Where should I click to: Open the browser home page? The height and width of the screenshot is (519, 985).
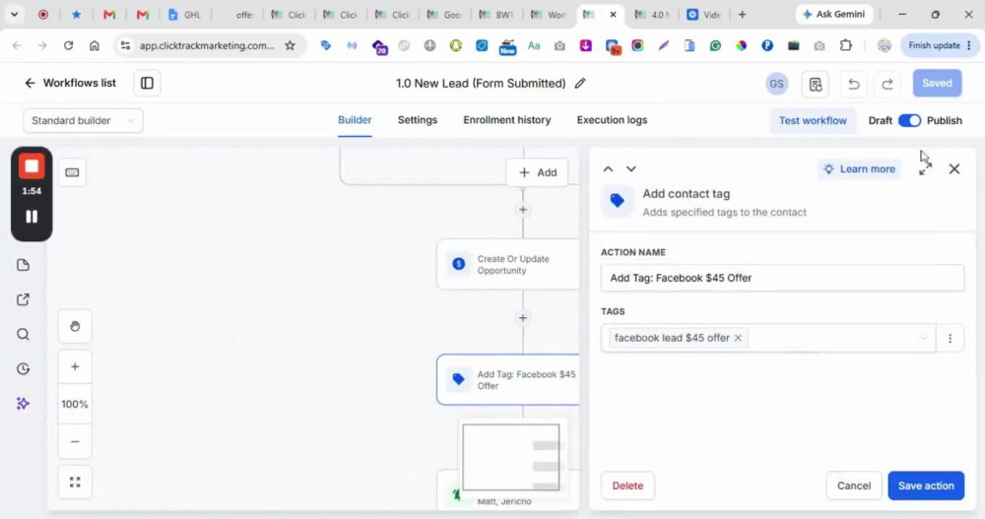(x=95, y=45)
